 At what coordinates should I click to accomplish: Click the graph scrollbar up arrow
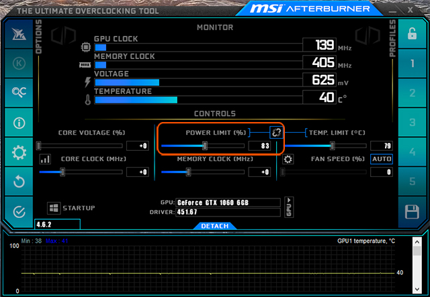pyautogui.click(x=417, y=242)
